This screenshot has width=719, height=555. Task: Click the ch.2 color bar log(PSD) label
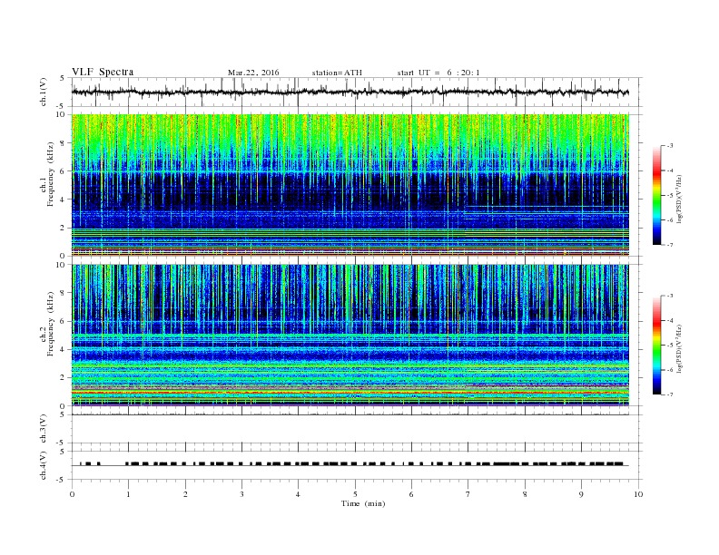pyautogui.click(x=679, y=348)
